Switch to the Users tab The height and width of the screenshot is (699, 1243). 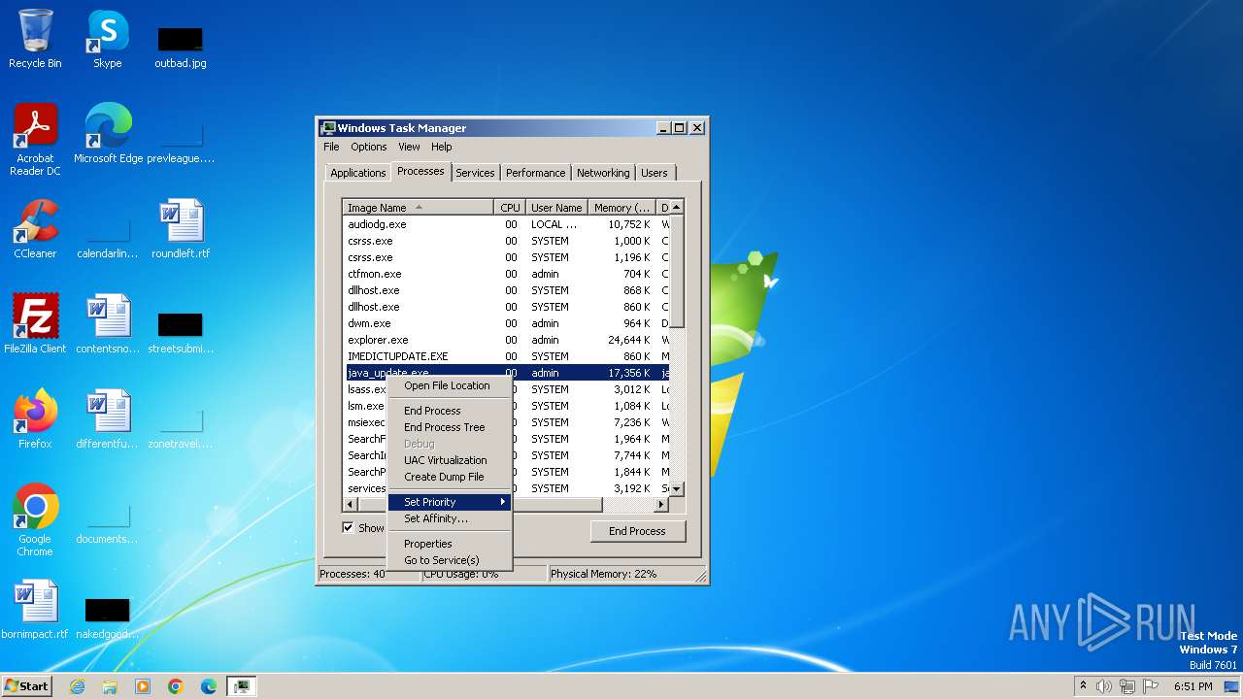(x=655, y=173)
